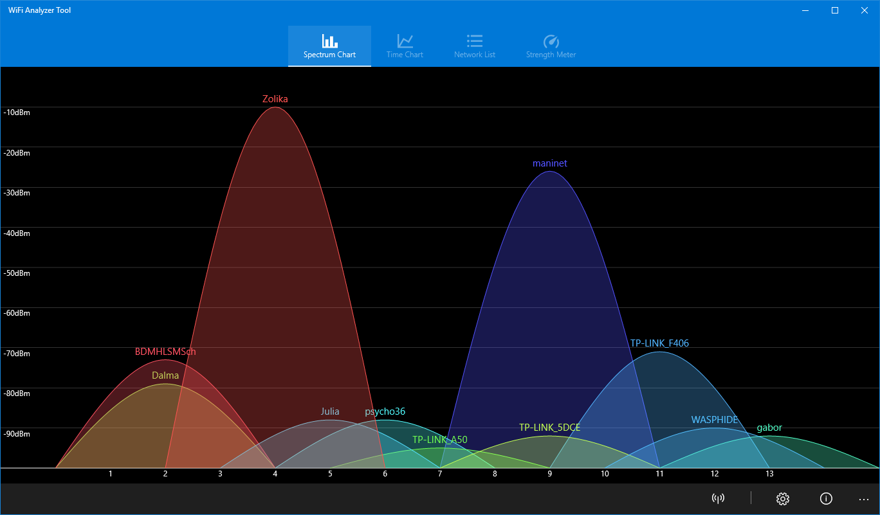This screenshot has height=515, width=880.
Task: Click the BDMHLSMSch network label
Action: click(x=165, y=352)
